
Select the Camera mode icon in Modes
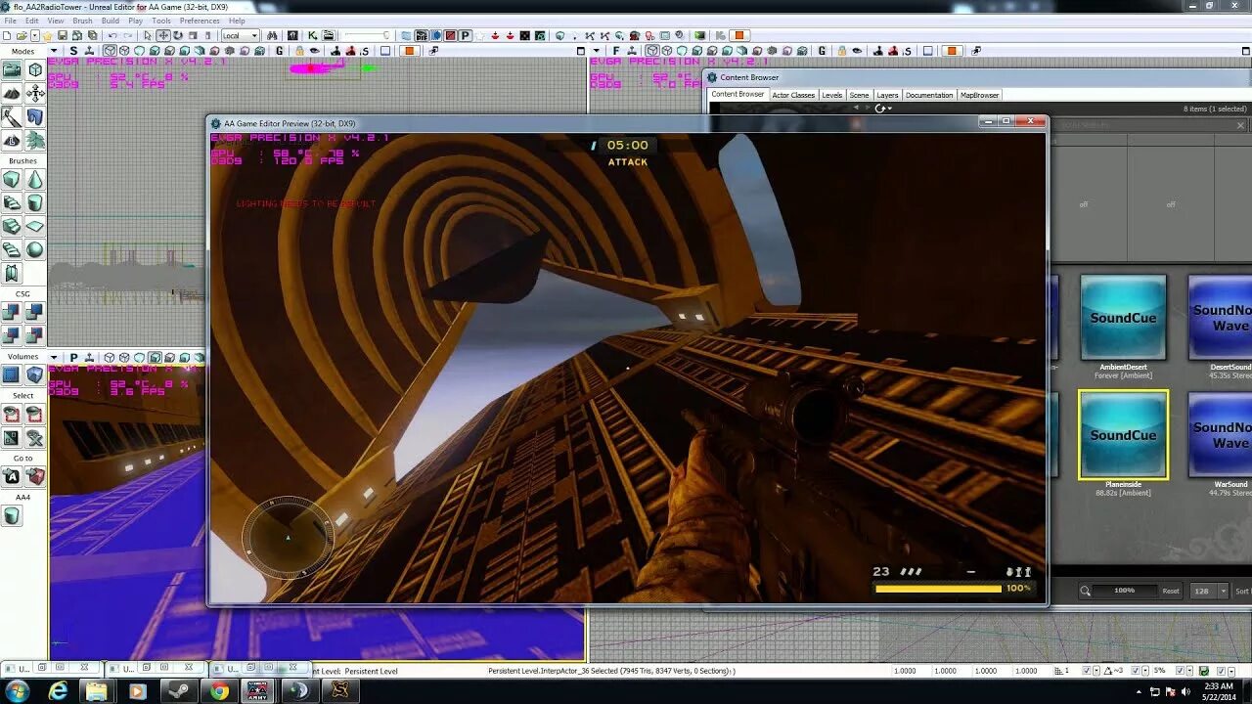[12, 69]
